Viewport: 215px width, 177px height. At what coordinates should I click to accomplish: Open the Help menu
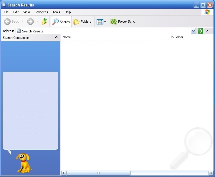68,12
